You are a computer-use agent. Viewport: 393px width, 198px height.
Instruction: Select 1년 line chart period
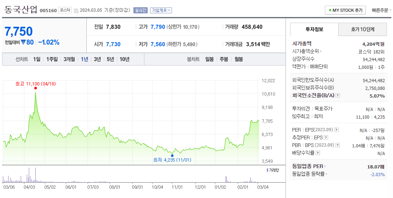84,60
